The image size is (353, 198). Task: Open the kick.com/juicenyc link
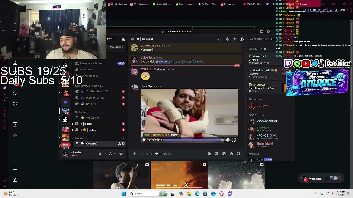click(187, 62)
